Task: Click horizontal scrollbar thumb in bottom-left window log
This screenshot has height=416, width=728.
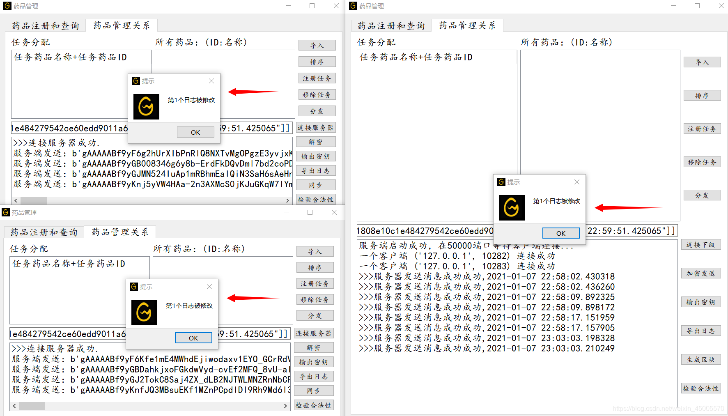Action: click(x=32, y=406)
